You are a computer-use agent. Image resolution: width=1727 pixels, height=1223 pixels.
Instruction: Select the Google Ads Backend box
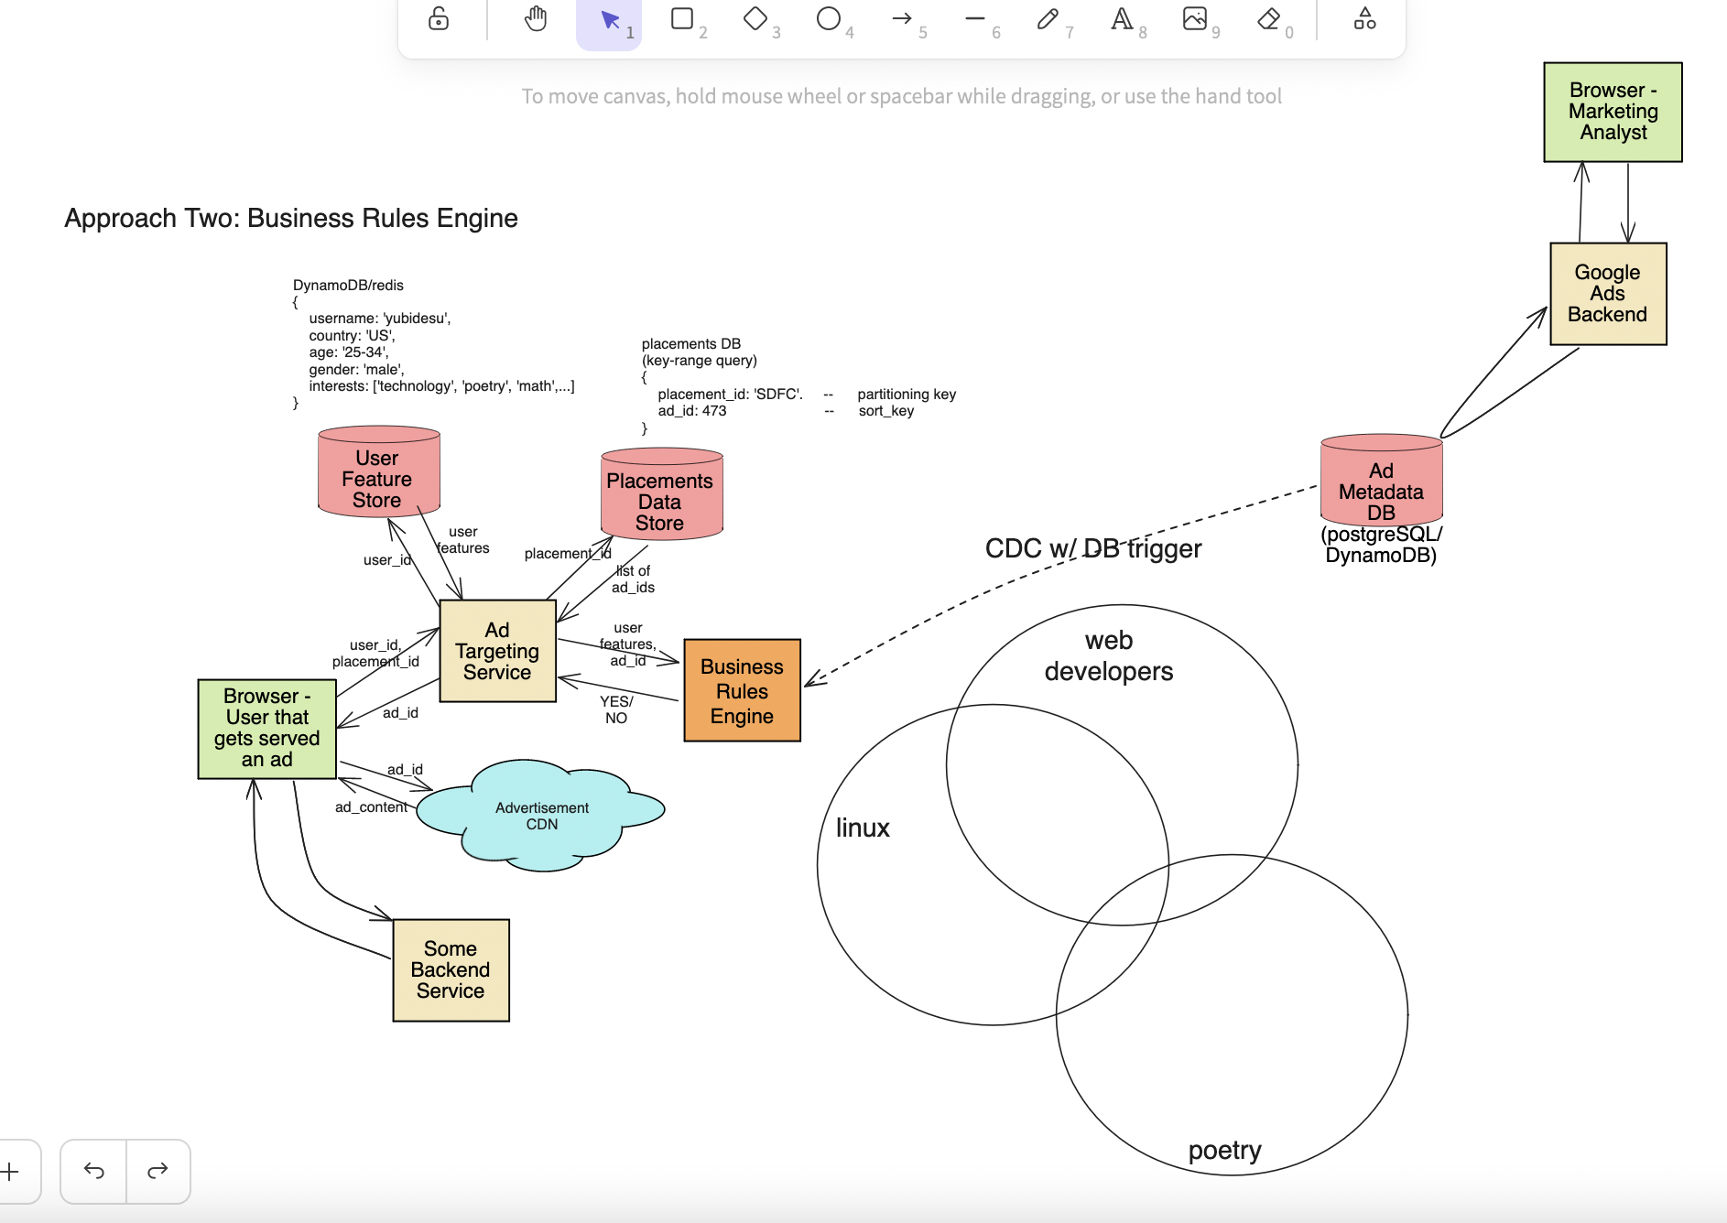tap(1607, 294)
